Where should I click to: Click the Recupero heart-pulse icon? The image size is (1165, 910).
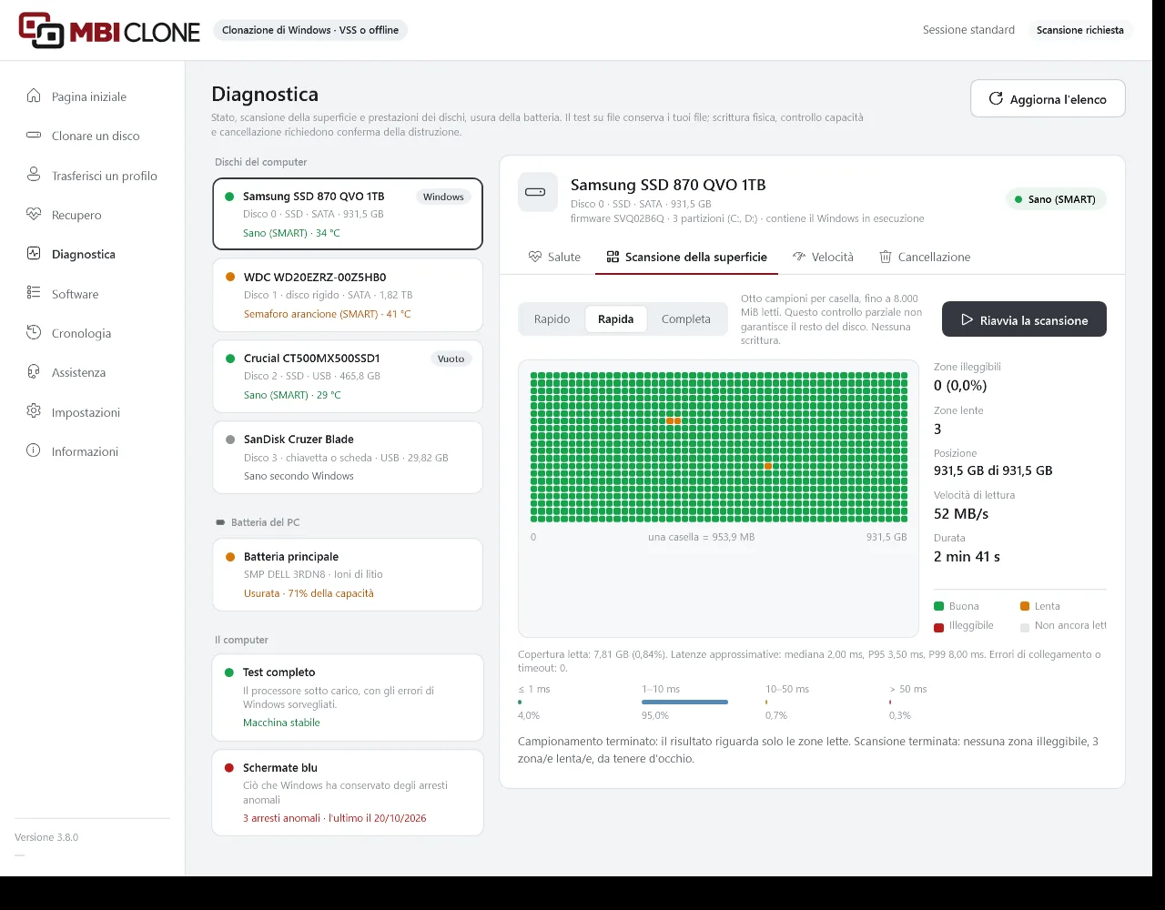34,214
